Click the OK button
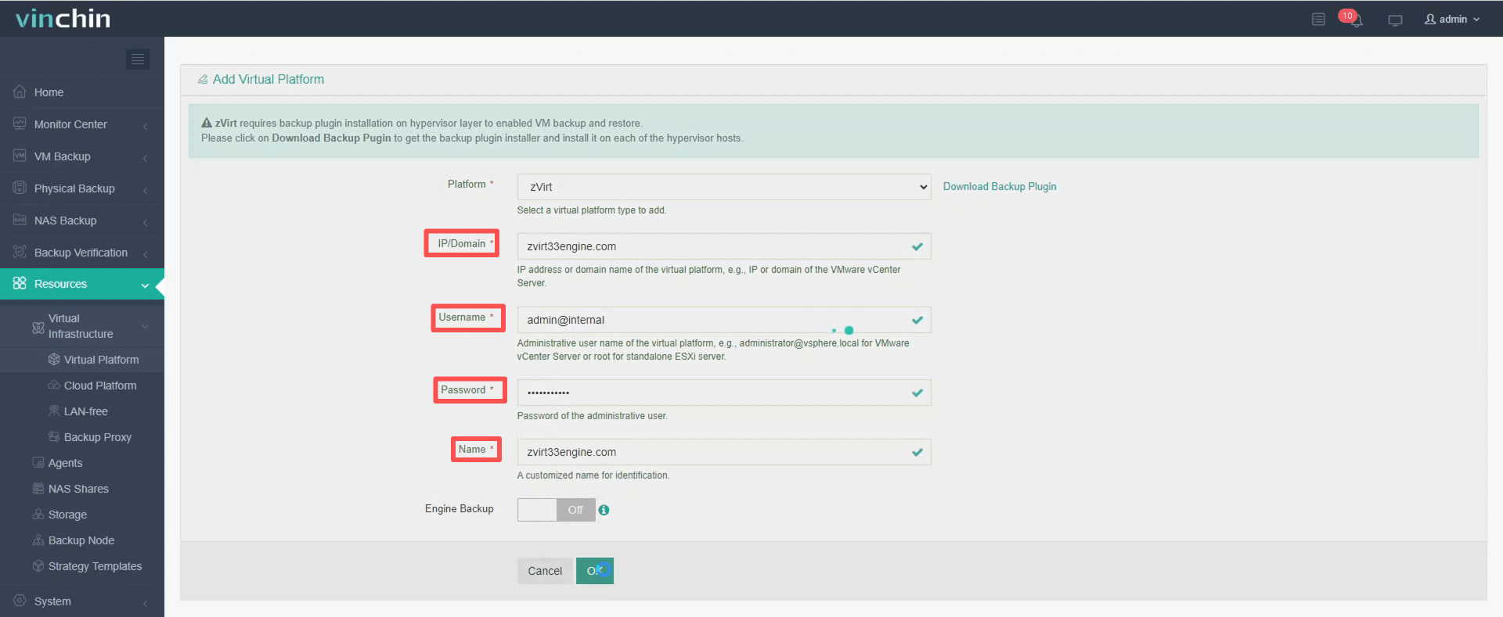The width and height of the screenshot is (1503, 617). pos(595,571)
